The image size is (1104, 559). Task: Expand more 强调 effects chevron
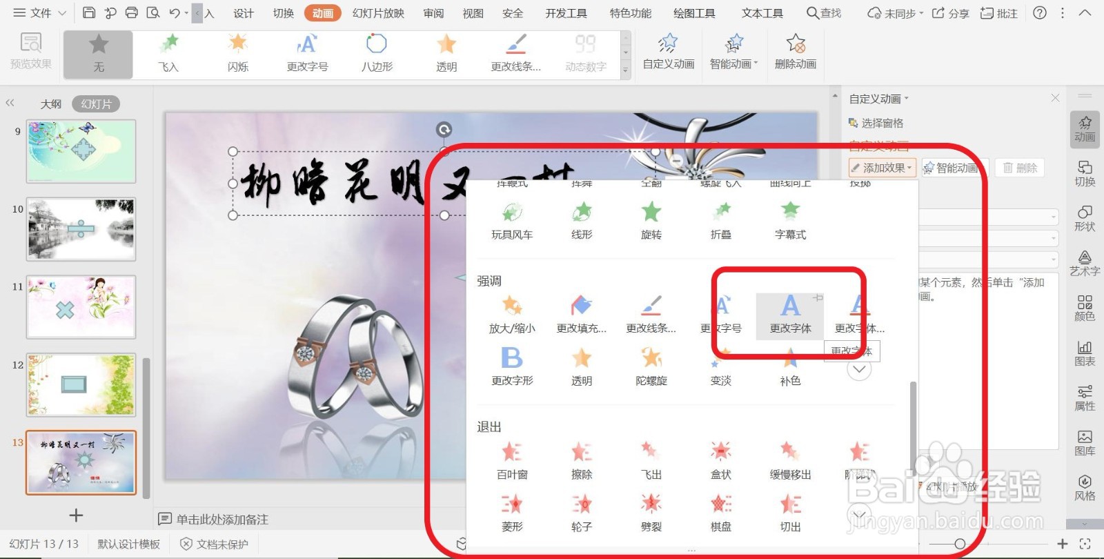click(x=859, y=369)
